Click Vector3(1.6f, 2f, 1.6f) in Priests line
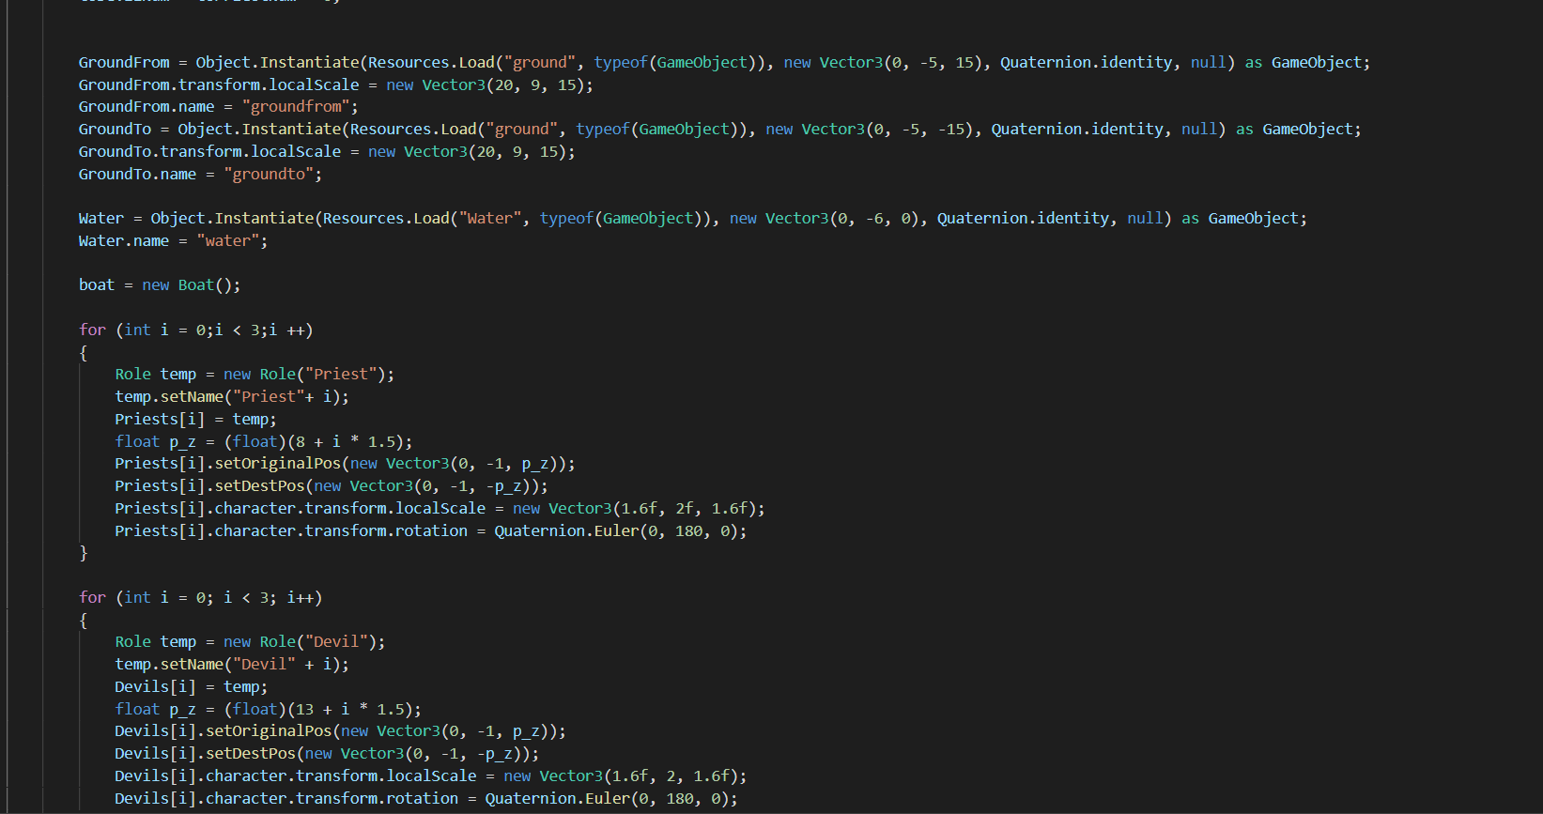 click(x=653, y=509)
